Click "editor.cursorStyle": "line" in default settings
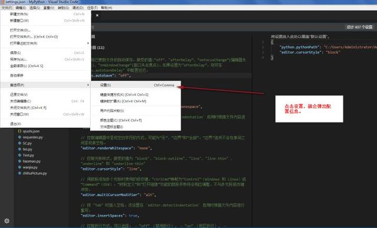The width and height of the screenshot is (377, 228). coord(111,169)
